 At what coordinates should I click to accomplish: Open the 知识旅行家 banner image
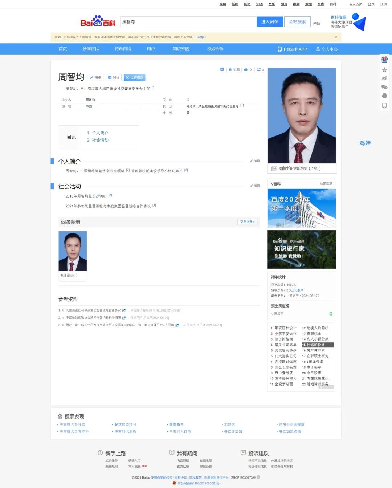(302, 249)
